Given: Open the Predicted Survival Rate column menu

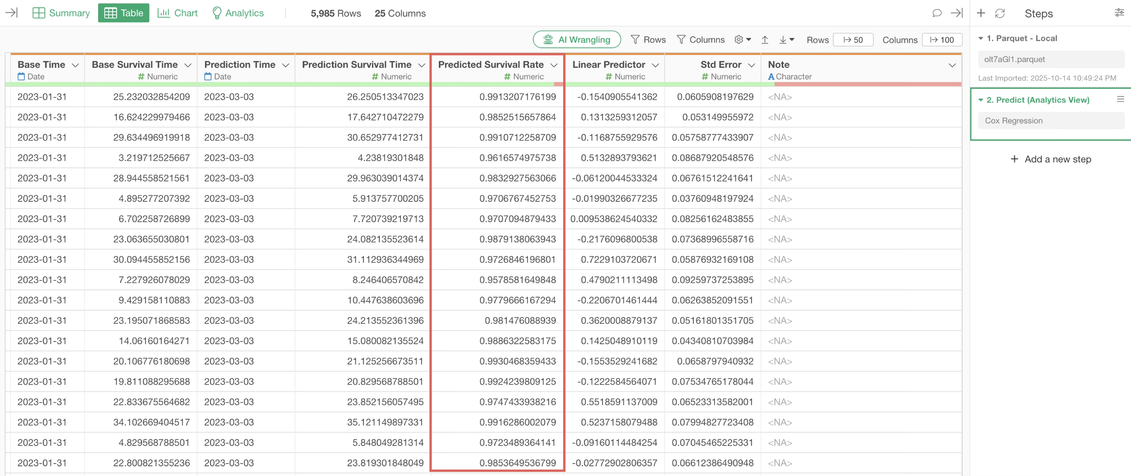Looking at the screenshot, I should click(554, 65).
